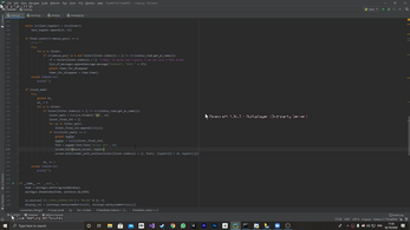Change indent setting '4 spaces' in status bar
Screen dimensions: 410x230
coord(367,219)
